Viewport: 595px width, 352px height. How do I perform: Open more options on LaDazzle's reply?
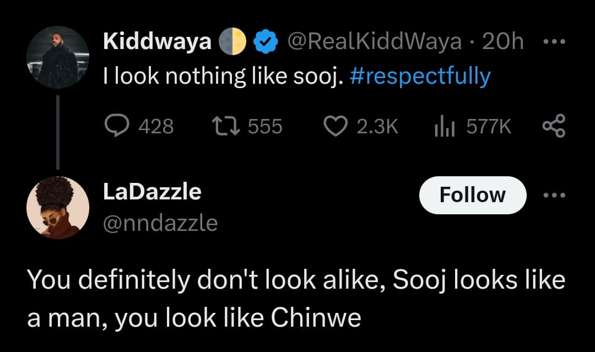[554, 196]
